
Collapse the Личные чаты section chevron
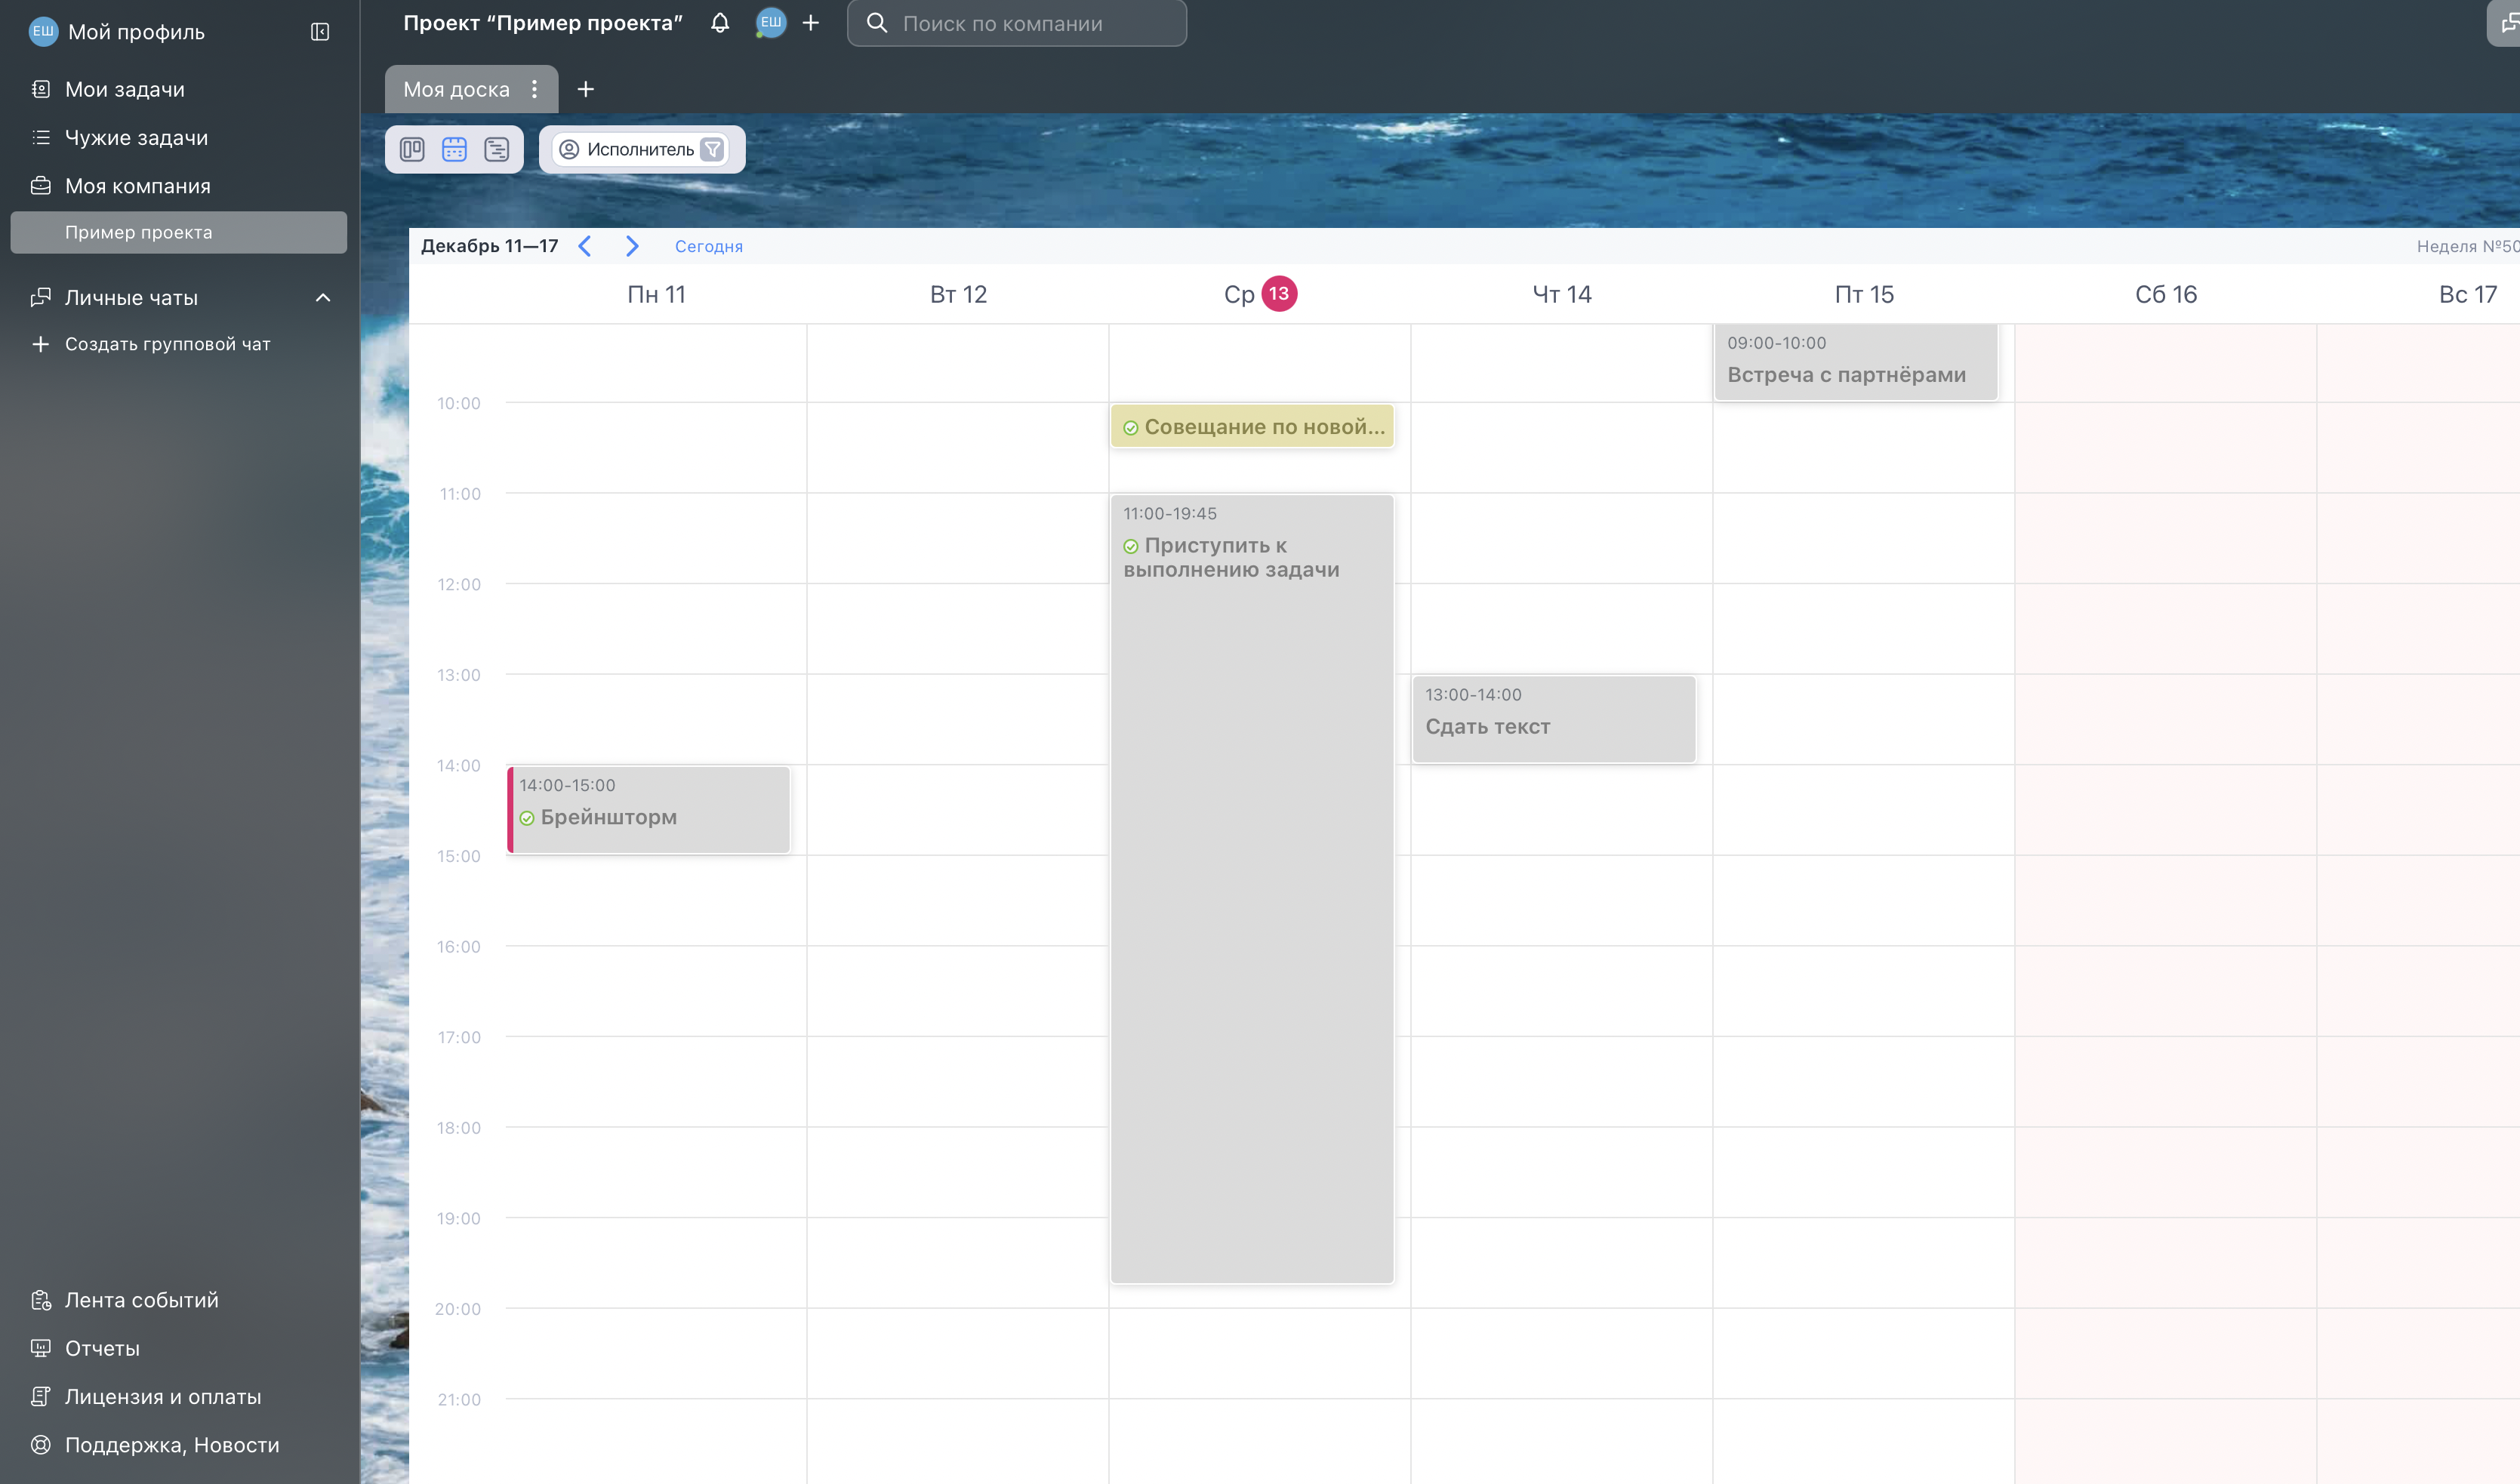click(x=323, y=297)
